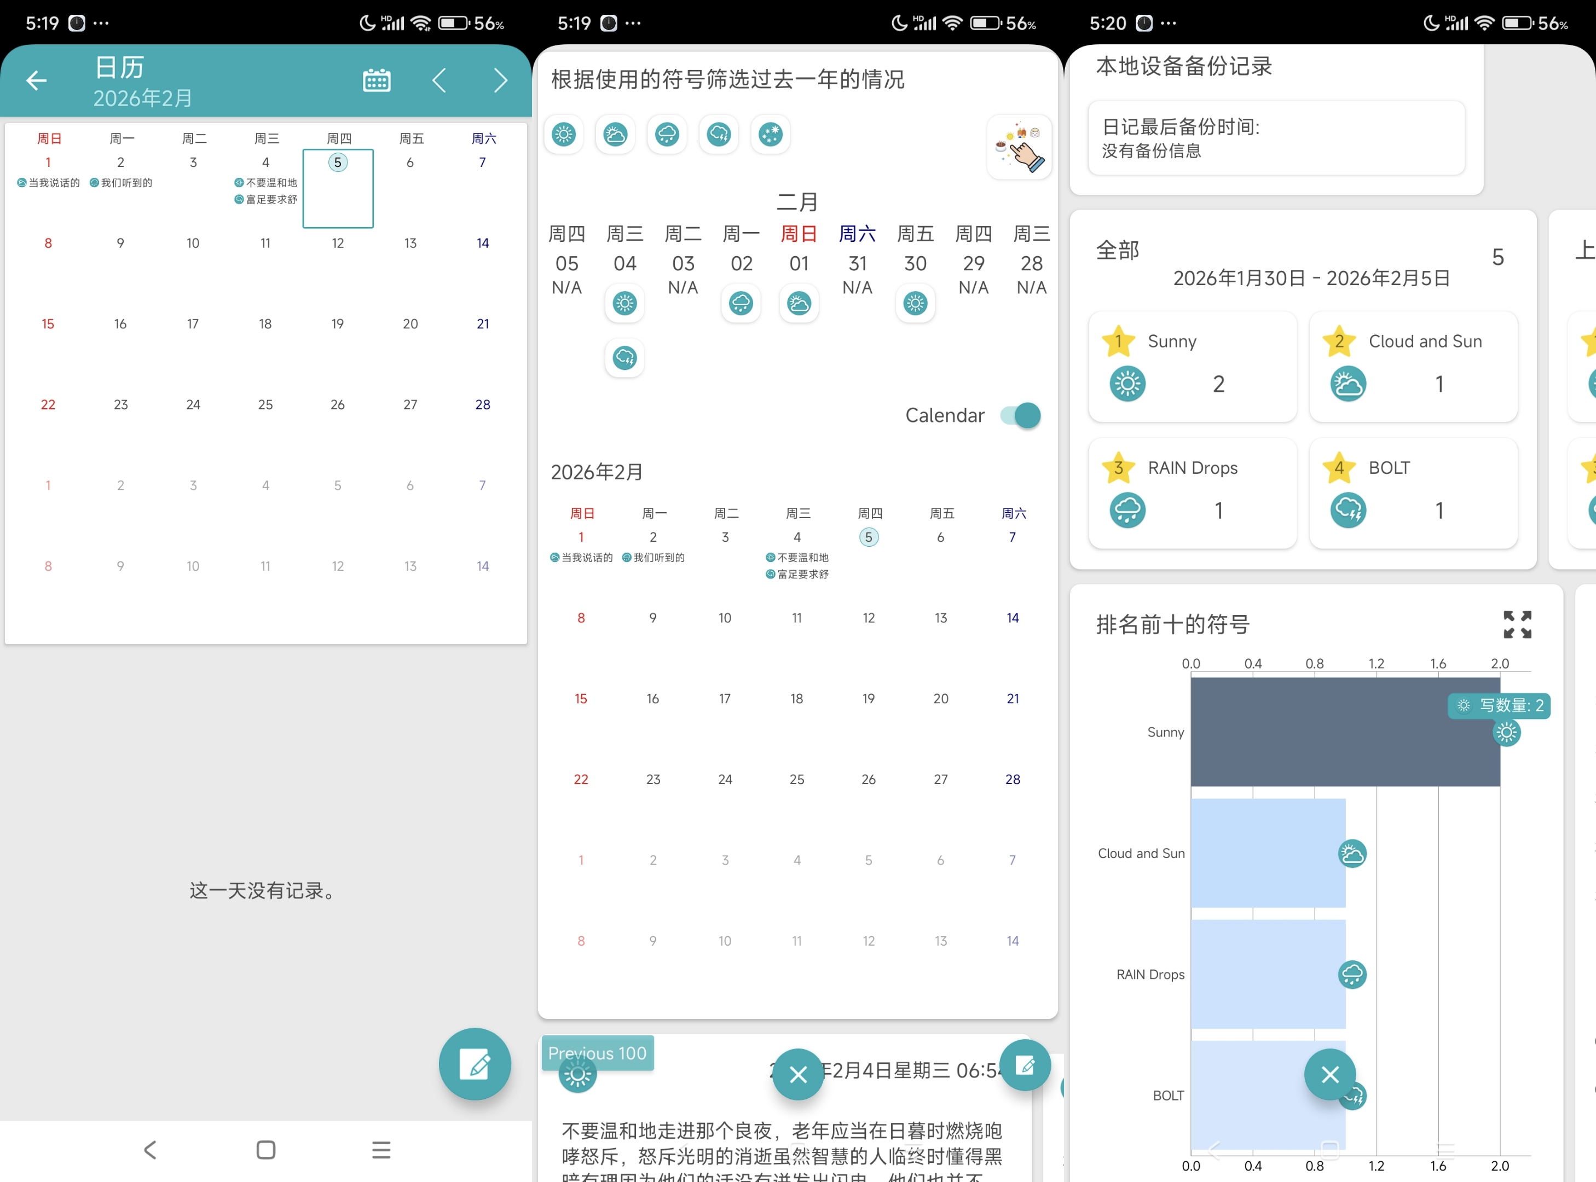The height and width of the screenshot is (1182, 1596).
Task: Open the BOLT stat card
Action: 1413,493
